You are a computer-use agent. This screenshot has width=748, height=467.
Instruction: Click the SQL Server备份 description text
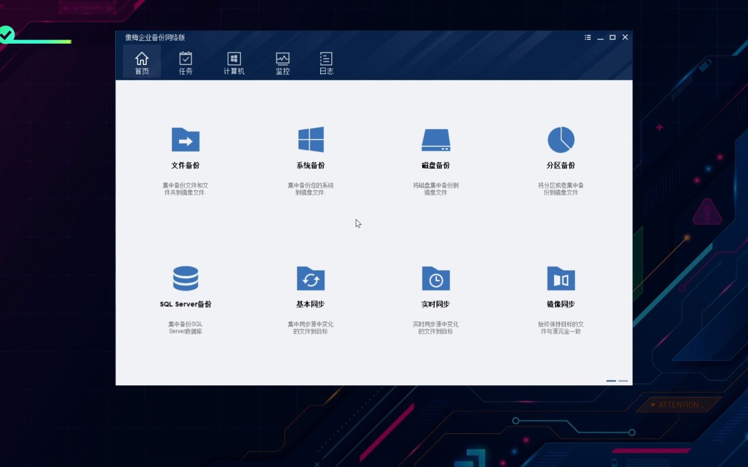(x=185, y=327)
